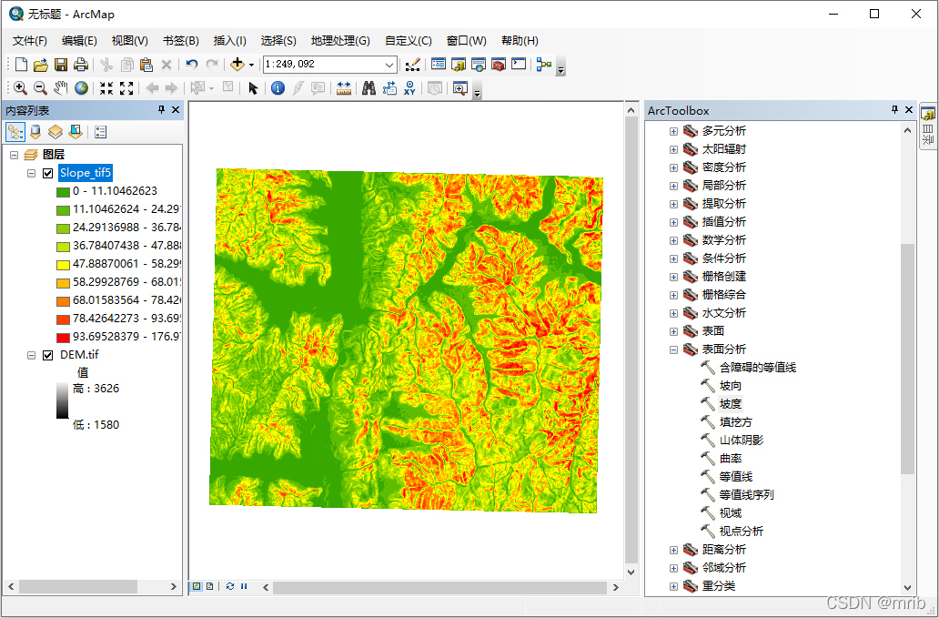The height and width of the screenshot is (618, 939).
Task: Open the Go To XY tool
Action: pos(409,88)
